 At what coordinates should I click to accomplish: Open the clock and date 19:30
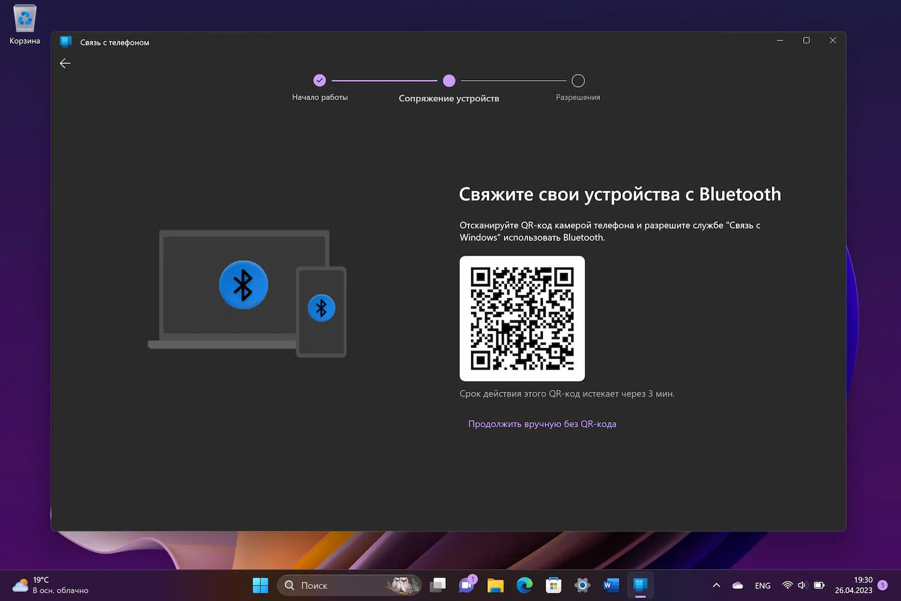[x=854, y=585]
